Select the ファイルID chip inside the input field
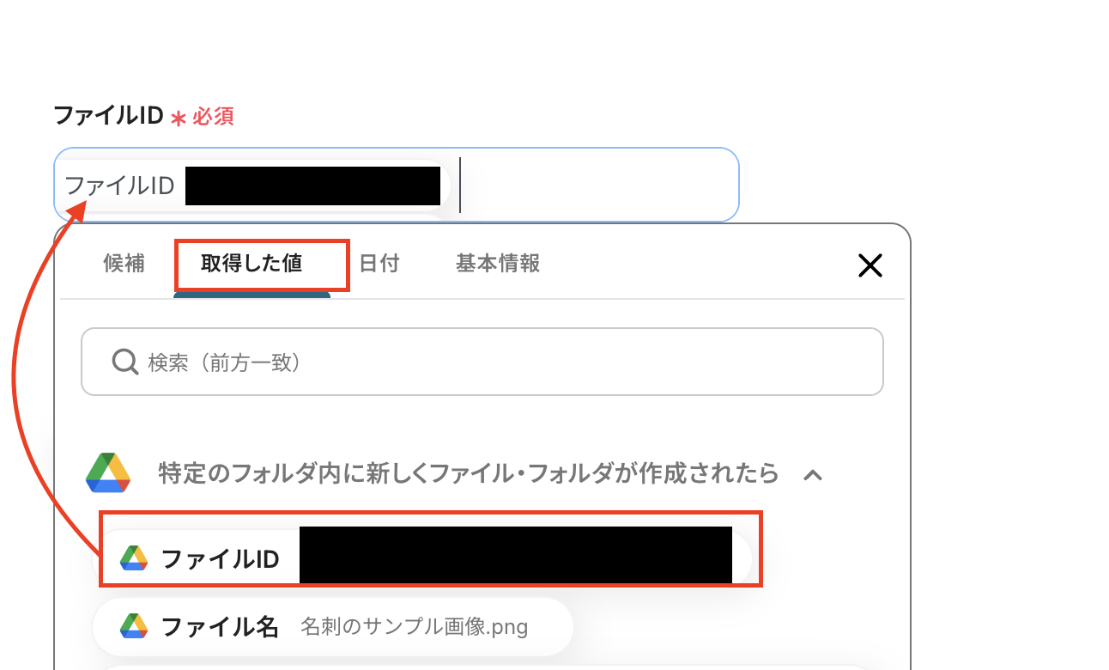Viewport: 1109px width, 670px height. 254,185
